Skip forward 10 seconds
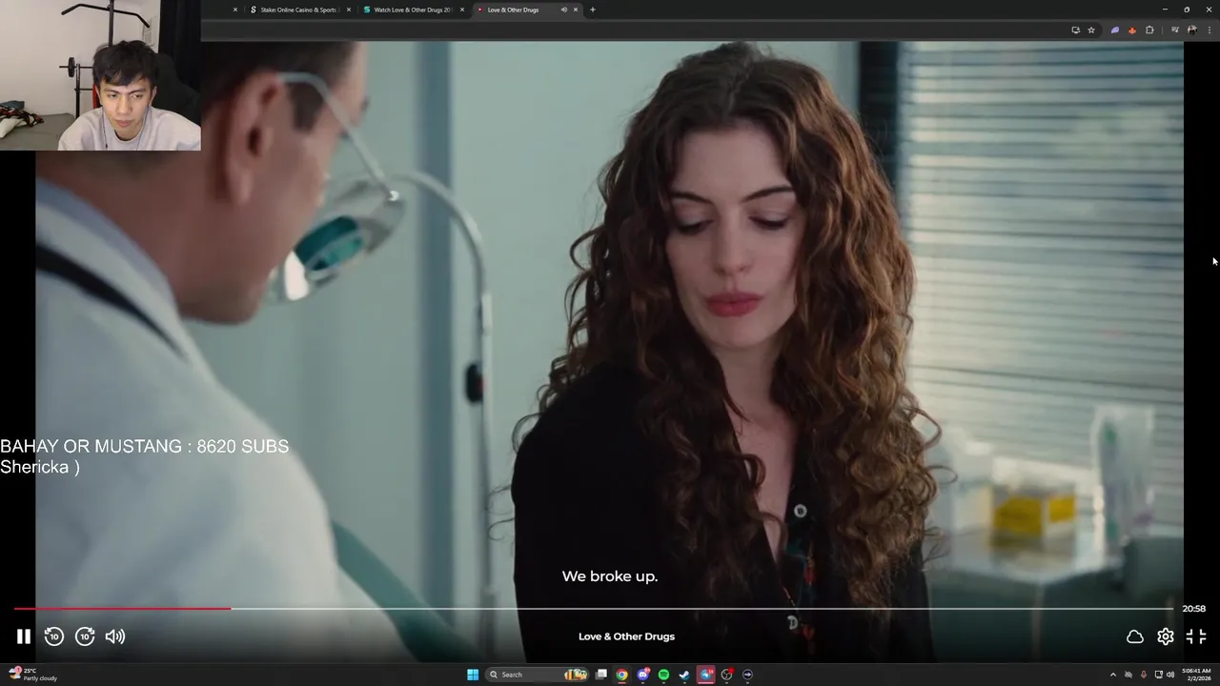This screenshot has height=686, width=1220. point(85,636)
